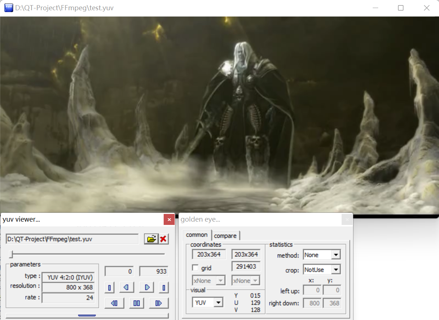Image resolution: width=439 pixels, height=320 pixels.
Task: Maximize the main window
Action: (x=401, y=8)
